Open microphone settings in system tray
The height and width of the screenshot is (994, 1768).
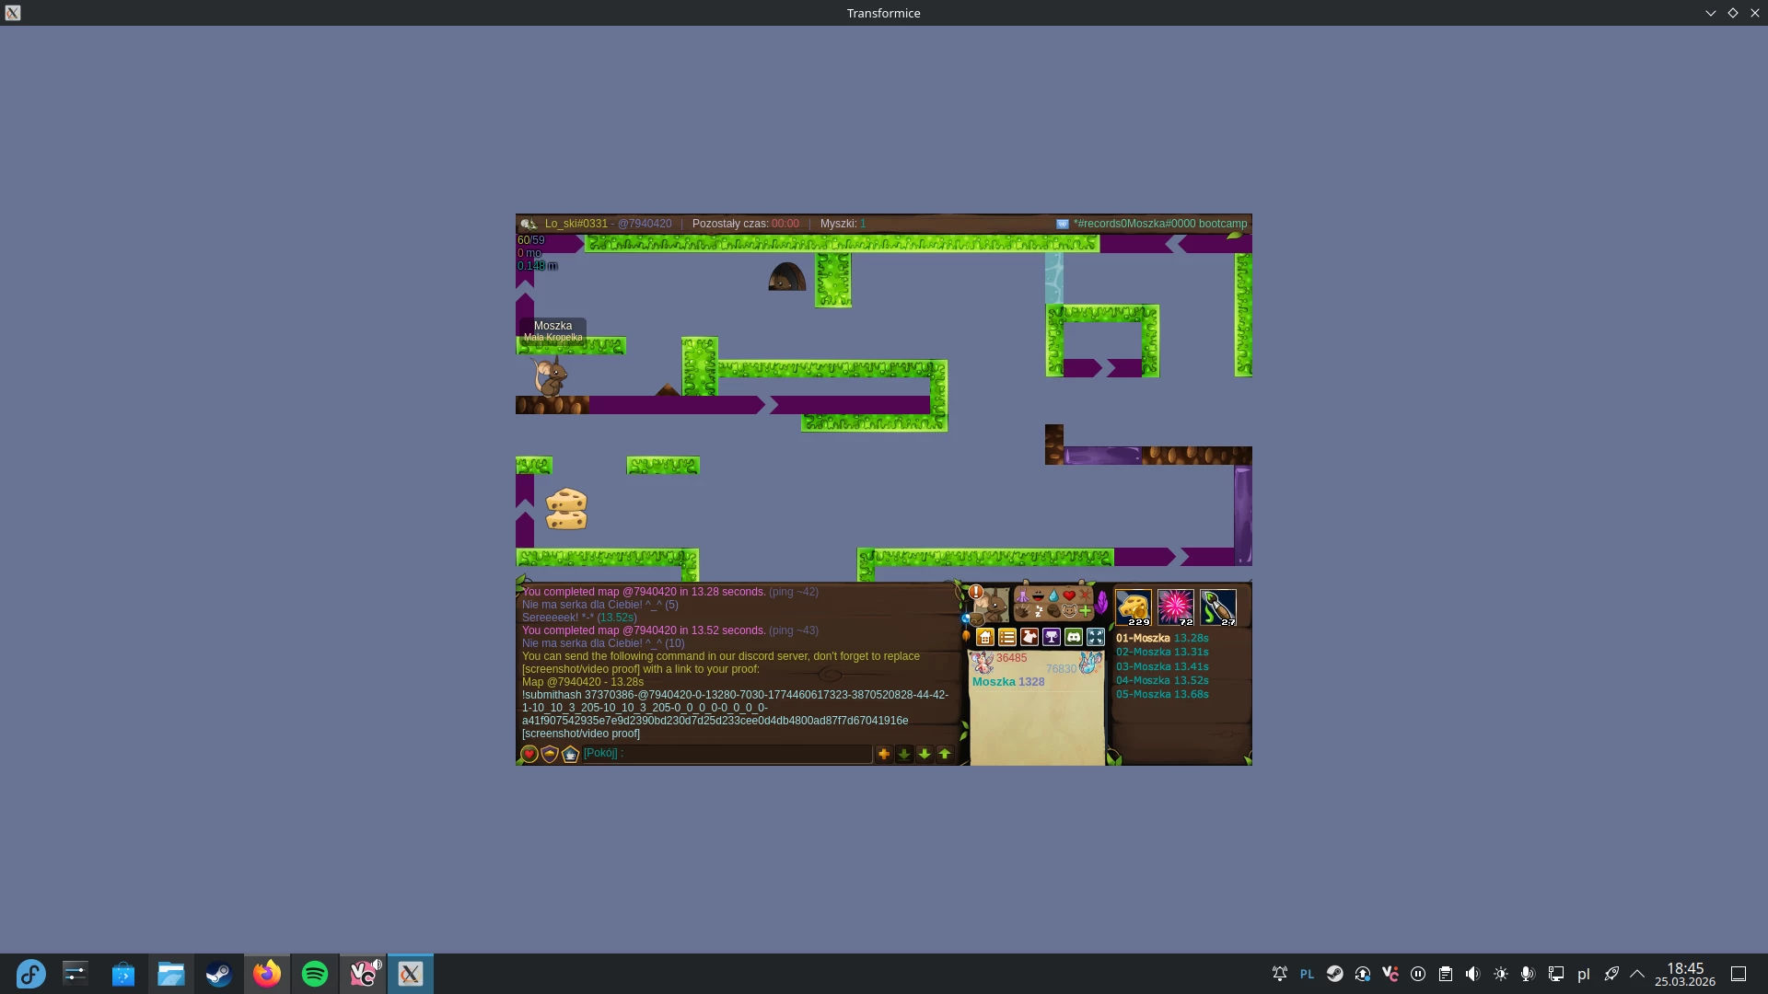[x=1529, y=974]
